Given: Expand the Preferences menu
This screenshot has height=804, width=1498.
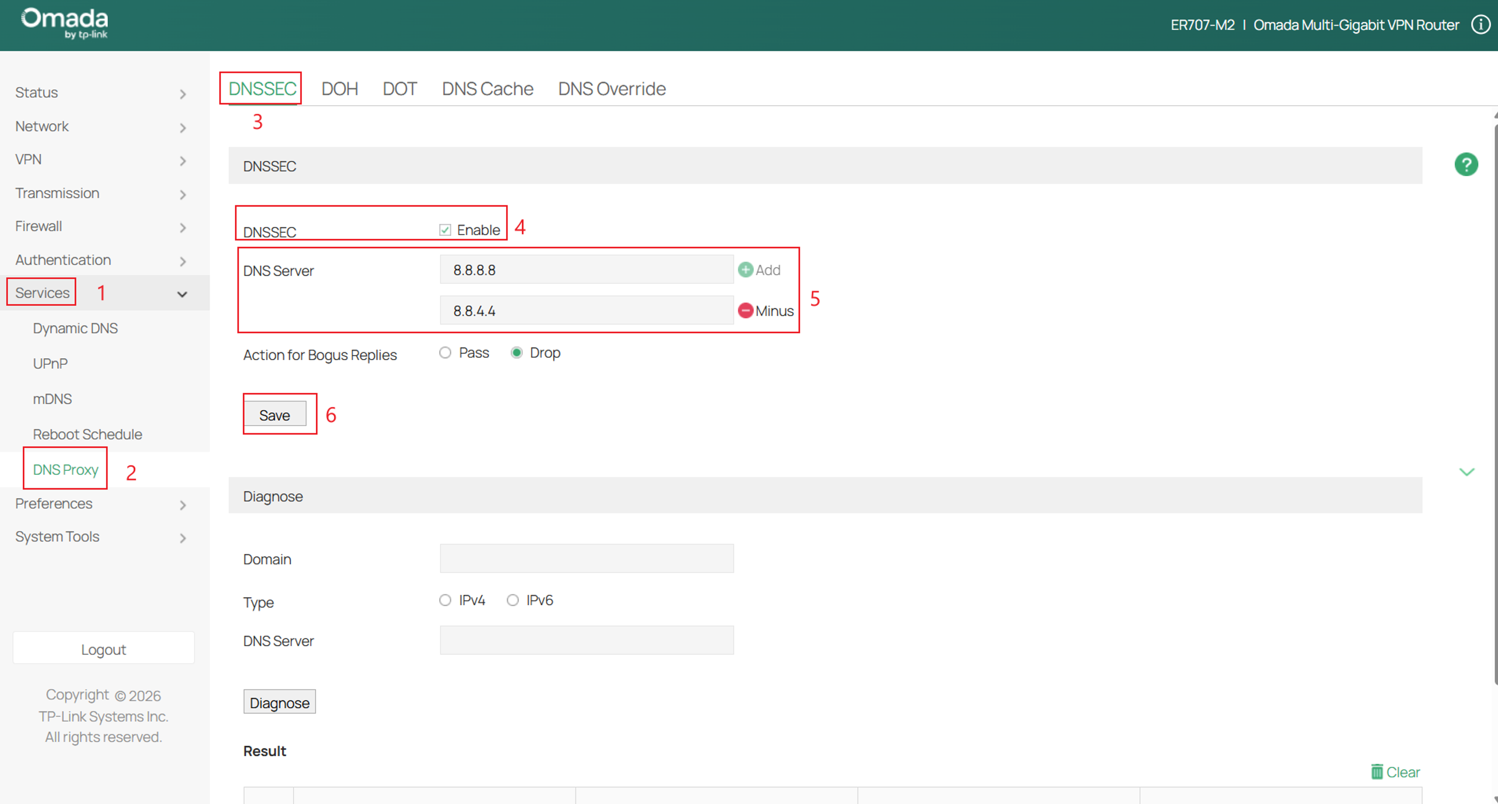Looking at the screenshot, I should [105, 504].
